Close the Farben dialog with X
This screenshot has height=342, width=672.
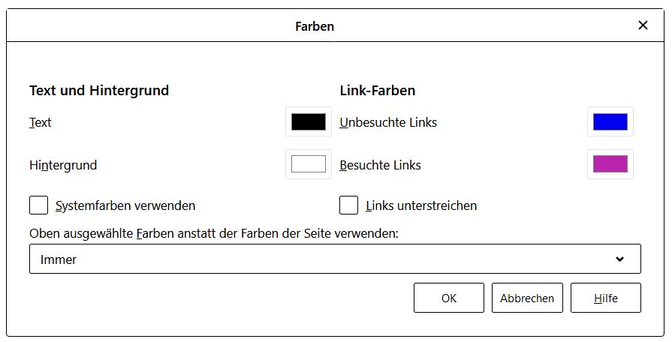pyautogui.click(x=643, y=25)
